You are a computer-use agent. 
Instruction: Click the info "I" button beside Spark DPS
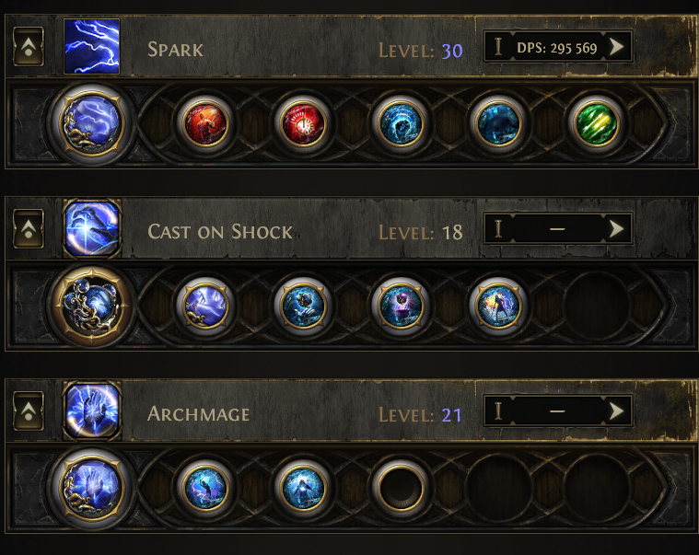(498, 47)
